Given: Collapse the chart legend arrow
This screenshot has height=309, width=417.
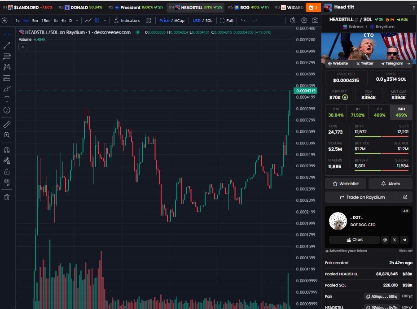Looking at the screenshot, I should (x=23, y=47).
